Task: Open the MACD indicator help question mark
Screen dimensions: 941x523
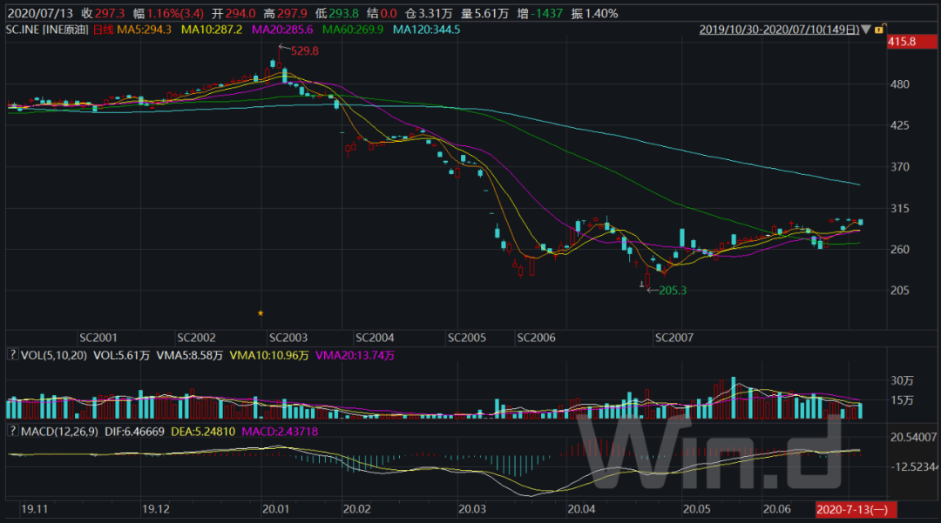Action: tap(12, 431)
